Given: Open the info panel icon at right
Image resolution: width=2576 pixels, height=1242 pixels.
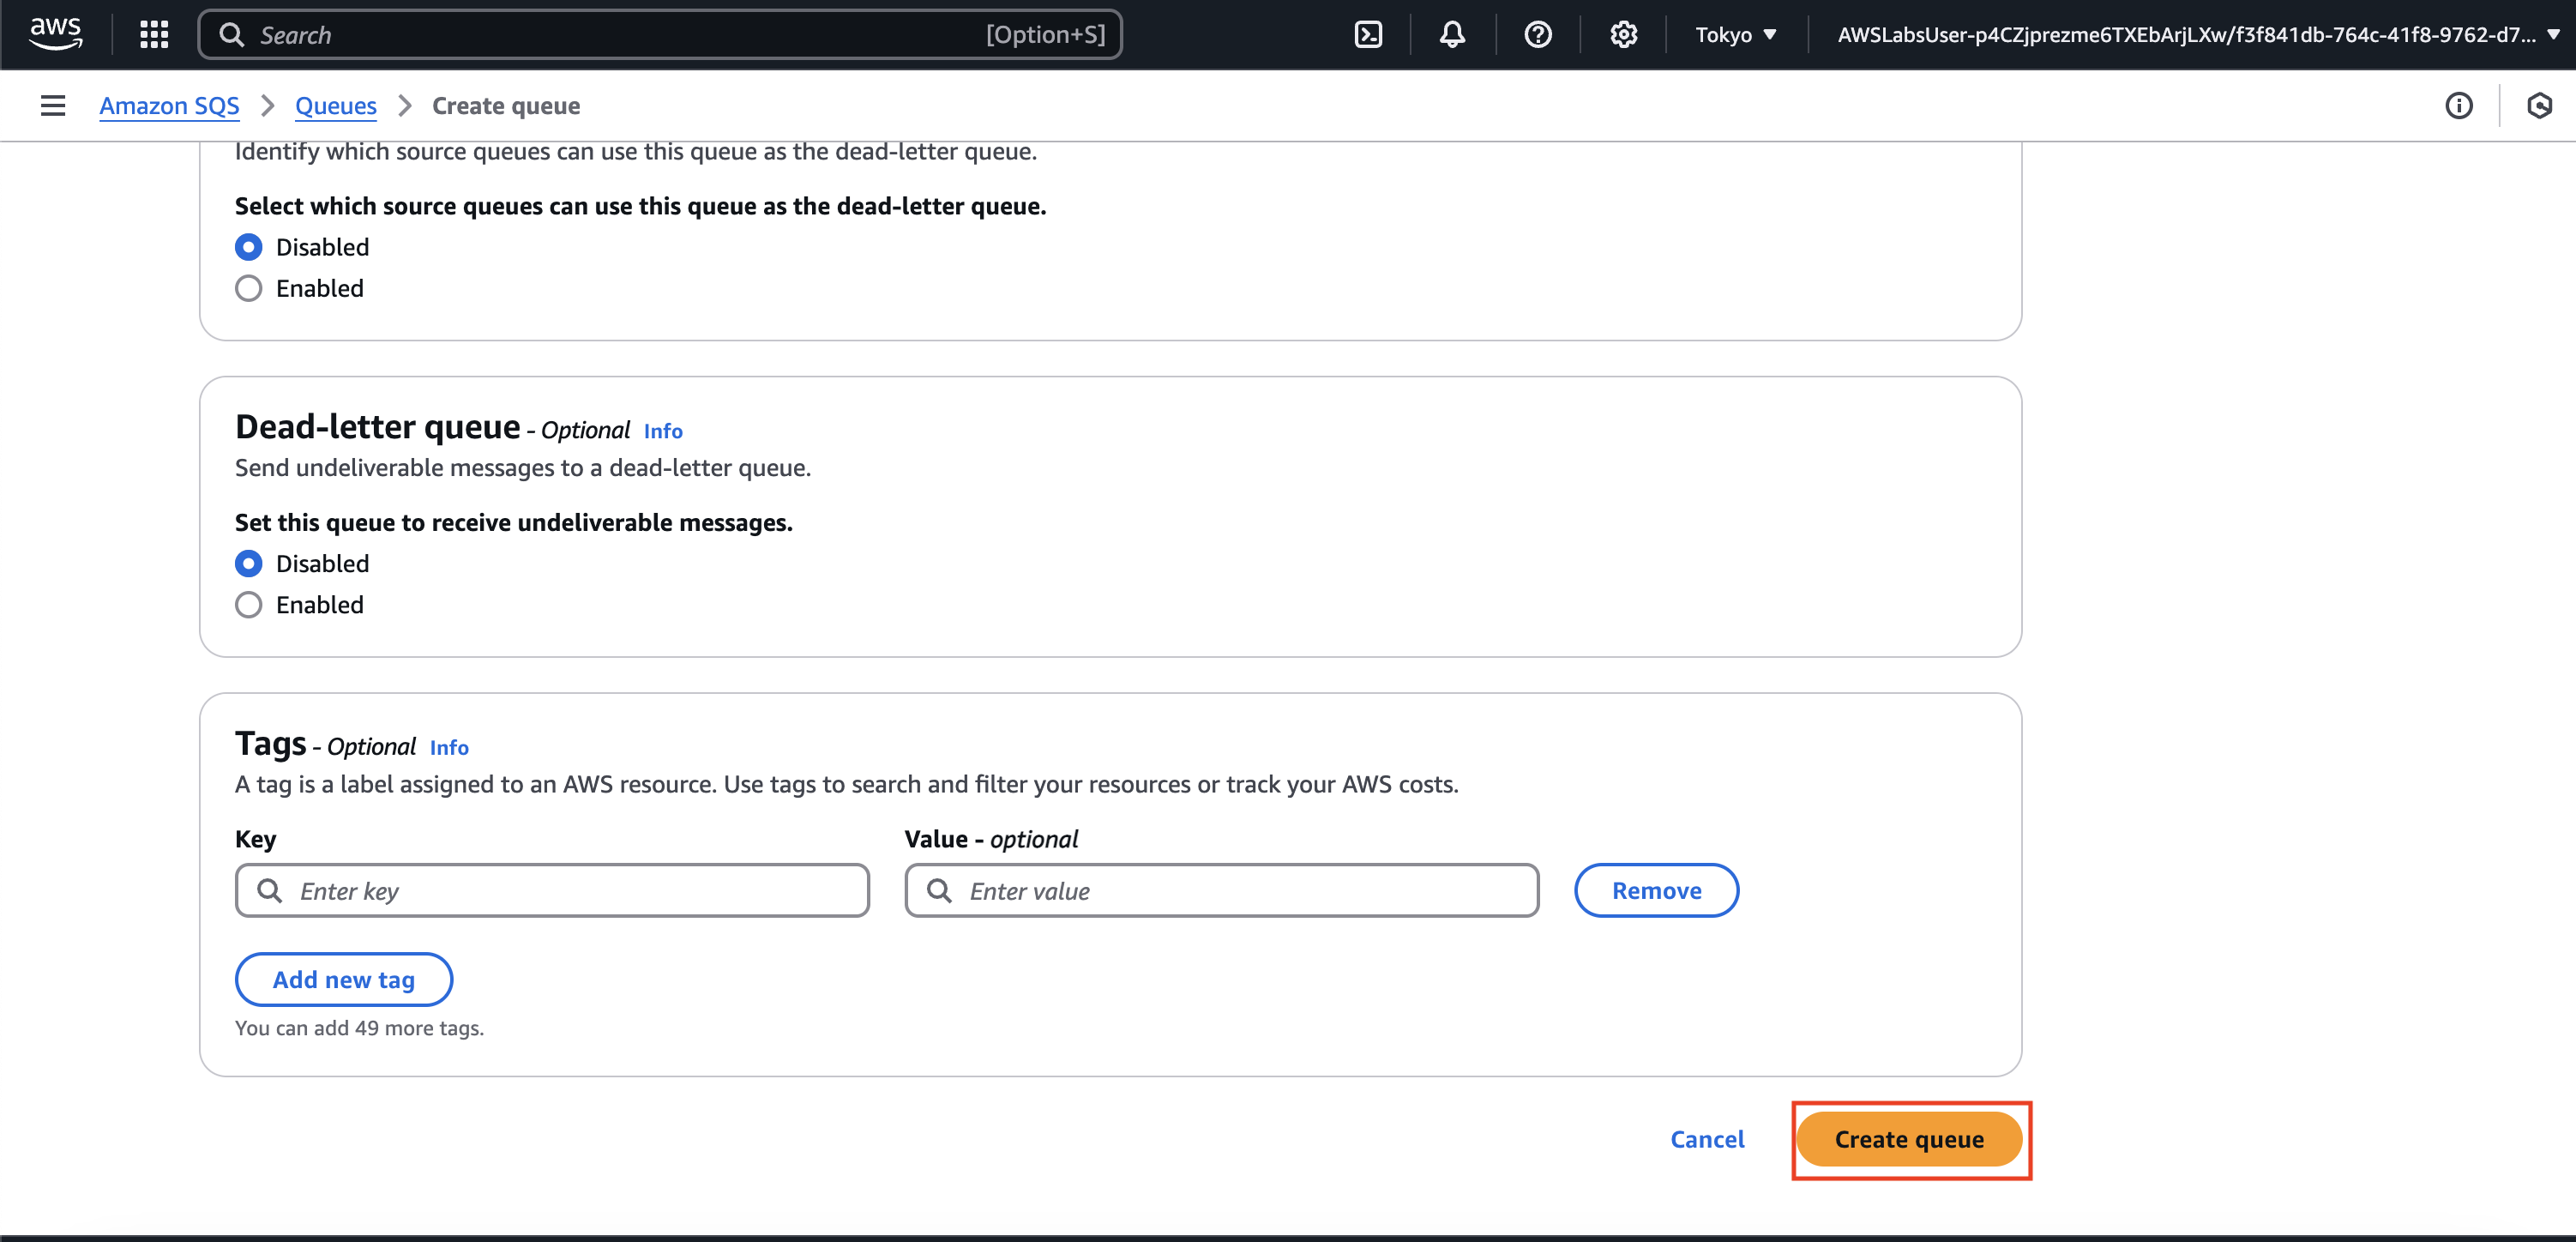Looking at the screenshot, I should pyautogui.click(x=2458, y=105).
